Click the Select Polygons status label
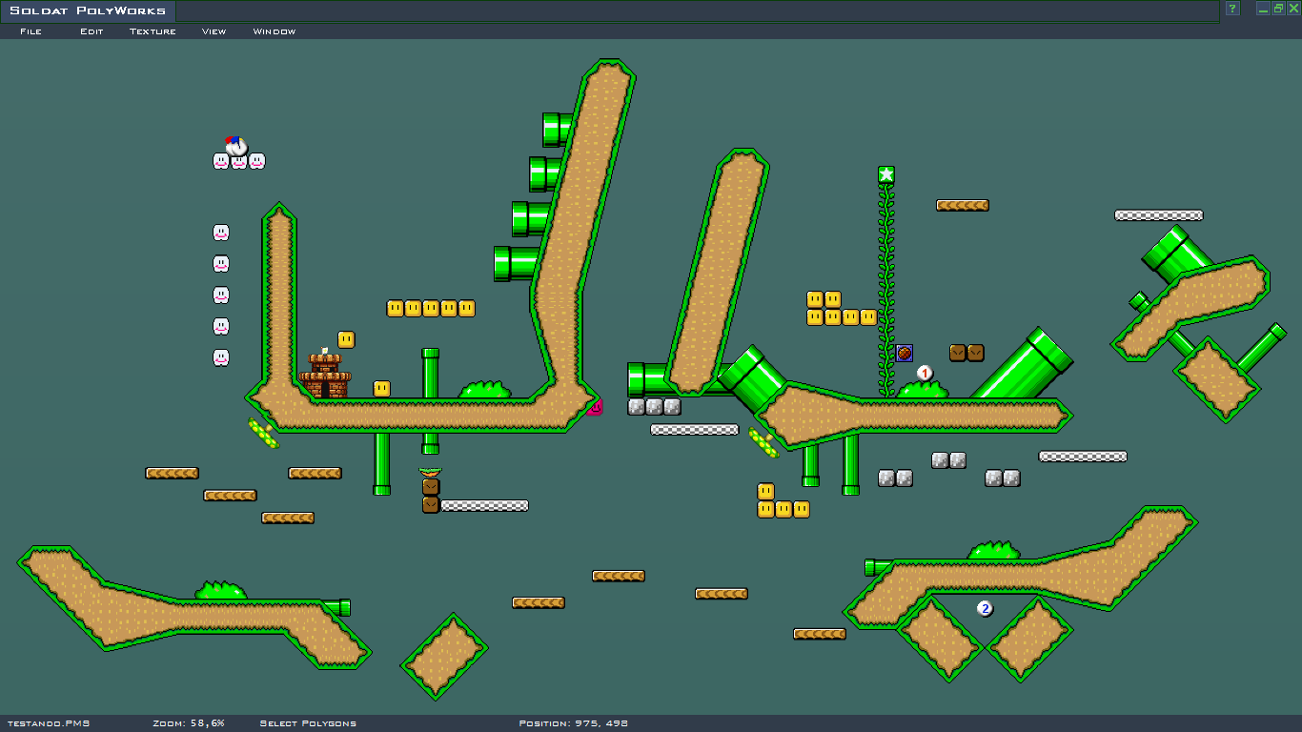The image size is (1302, 732). [x=308, y=723]
